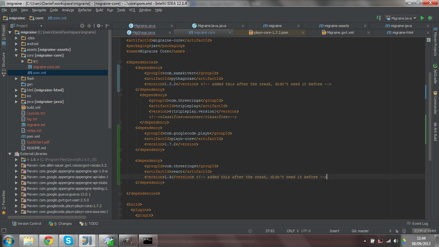
Task: Open Project panel settings gear
Action: pos(99,26)
